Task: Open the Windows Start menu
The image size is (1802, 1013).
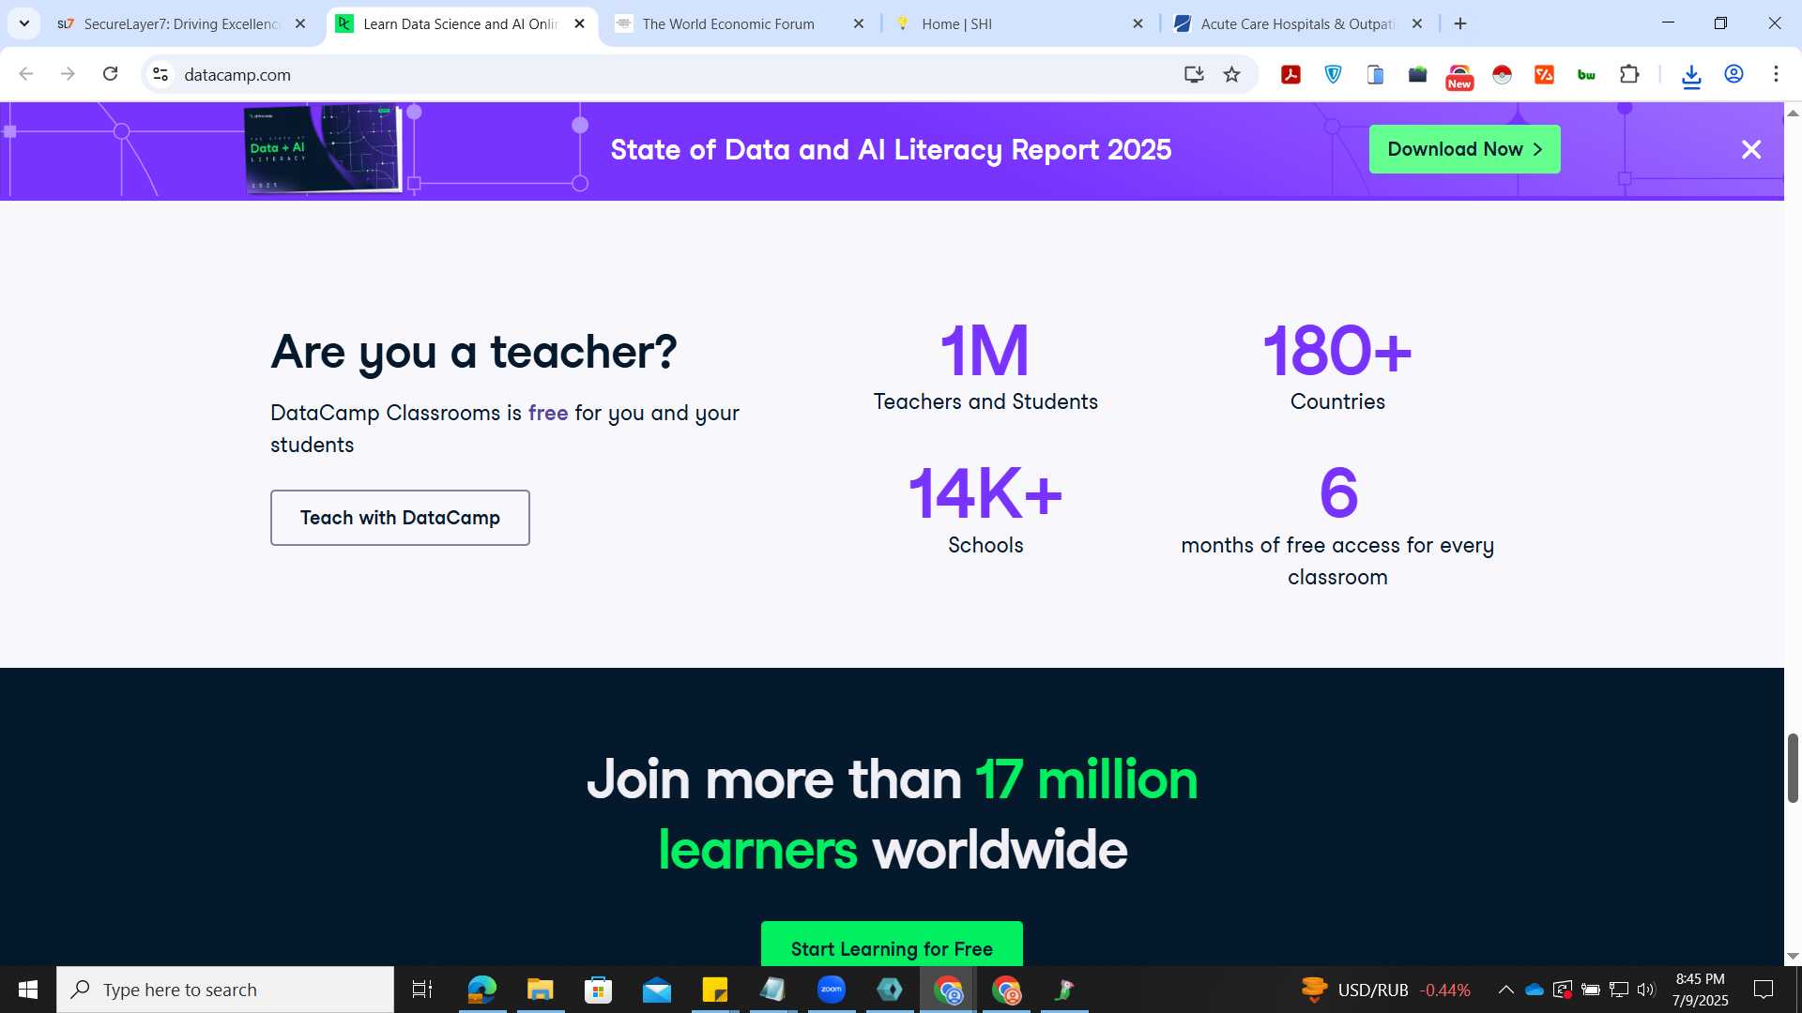Action: (28, 990)
